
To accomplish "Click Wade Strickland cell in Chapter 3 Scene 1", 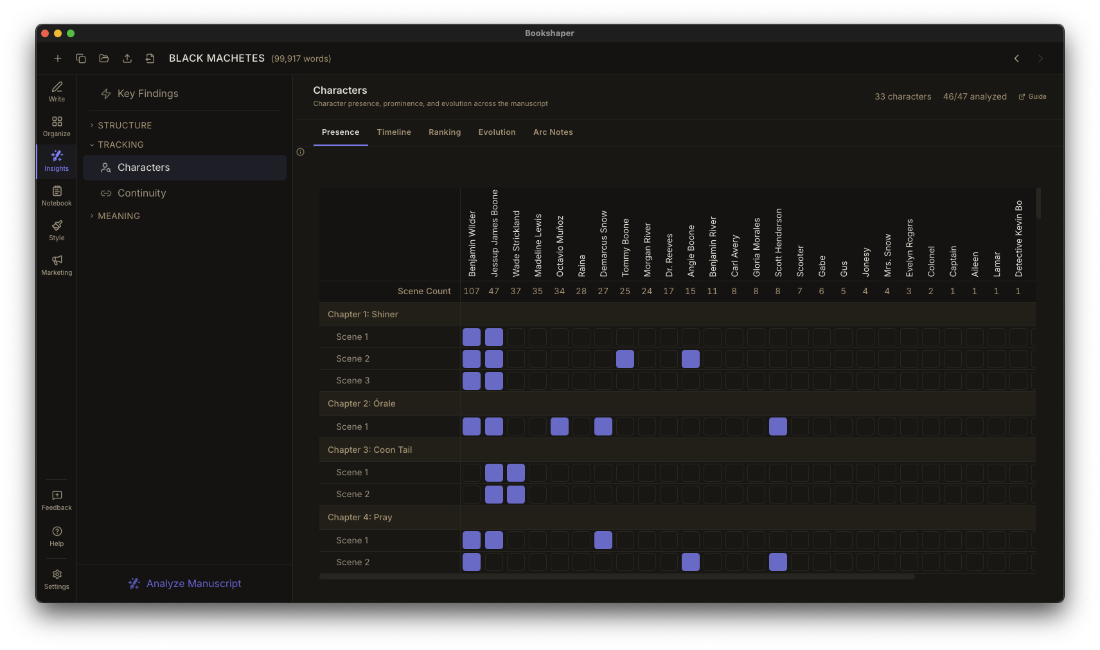I will [516, 473].
